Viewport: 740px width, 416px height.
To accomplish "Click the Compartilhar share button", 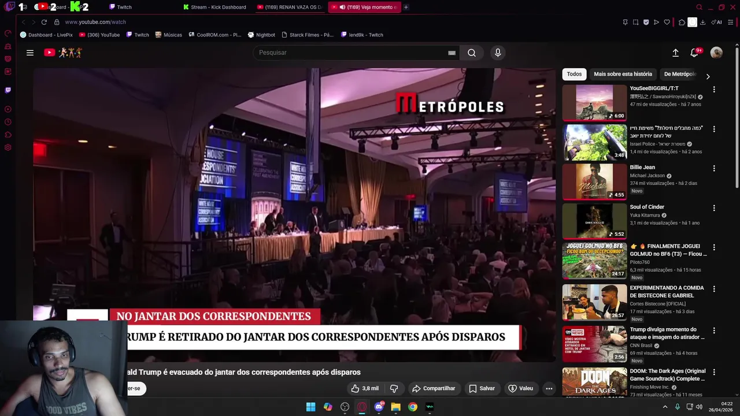I will click(x=434, y=388).
